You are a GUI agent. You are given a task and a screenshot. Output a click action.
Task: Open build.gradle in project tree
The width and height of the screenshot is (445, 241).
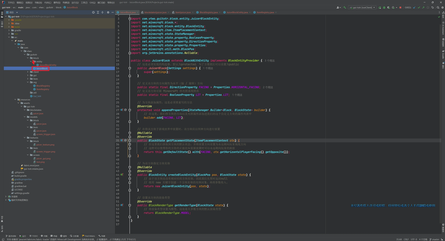(x=20, y=176)
